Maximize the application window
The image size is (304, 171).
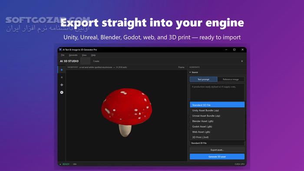pyautogui.click(x=234, y=49)
